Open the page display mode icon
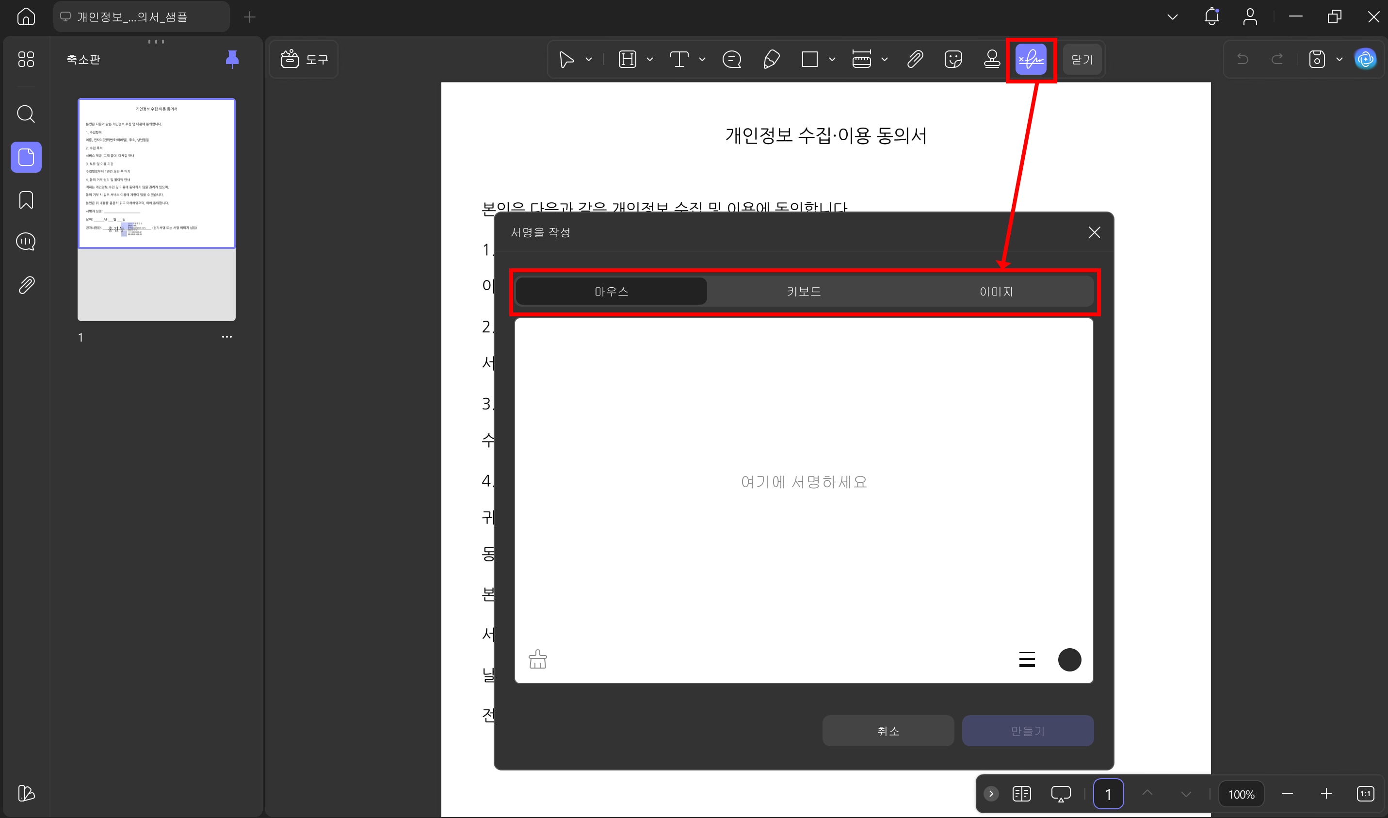The width and height of the screenshot is (1388, 818). (1021, 793)
